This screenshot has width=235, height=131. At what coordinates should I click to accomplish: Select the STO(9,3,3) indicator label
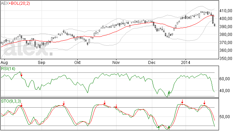tap(11, 101)
